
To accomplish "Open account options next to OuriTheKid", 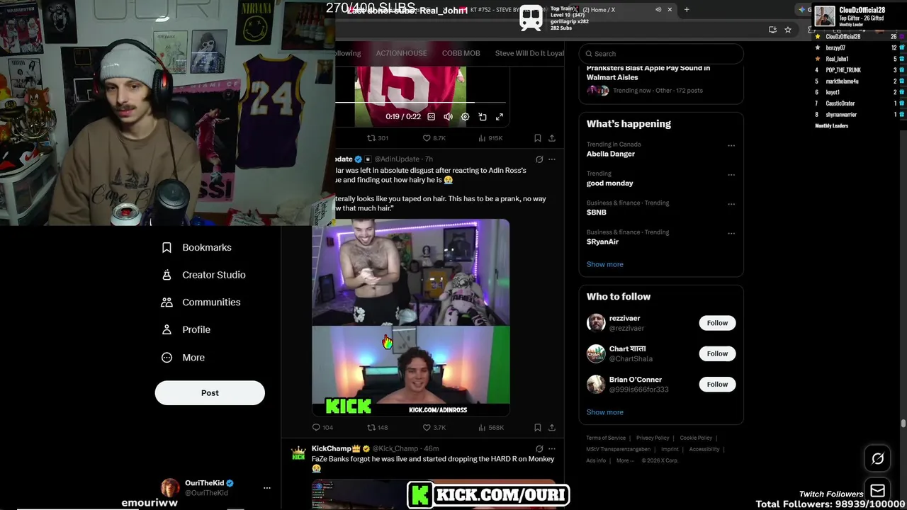I will point(267,488).
